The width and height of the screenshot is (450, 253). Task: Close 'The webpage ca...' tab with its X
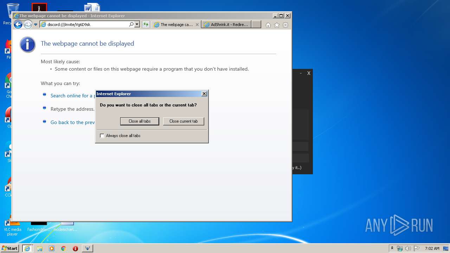[x=197, y=25]
